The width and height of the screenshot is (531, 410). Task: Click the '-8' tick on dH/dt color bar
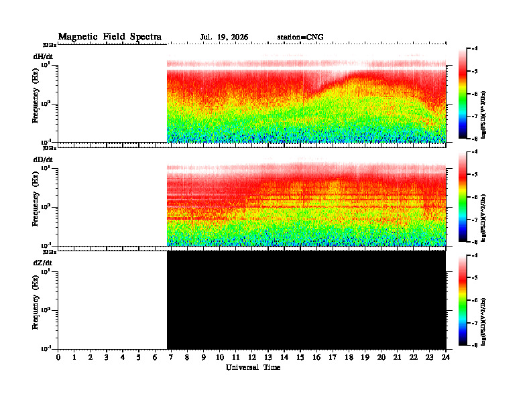pyautogui.click(x=475, y=139)
